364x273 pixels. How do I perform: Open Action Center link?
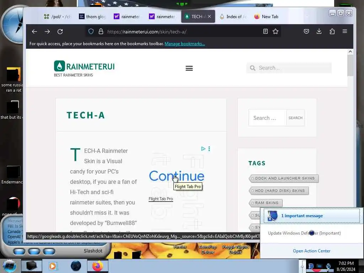click(311, 251)
